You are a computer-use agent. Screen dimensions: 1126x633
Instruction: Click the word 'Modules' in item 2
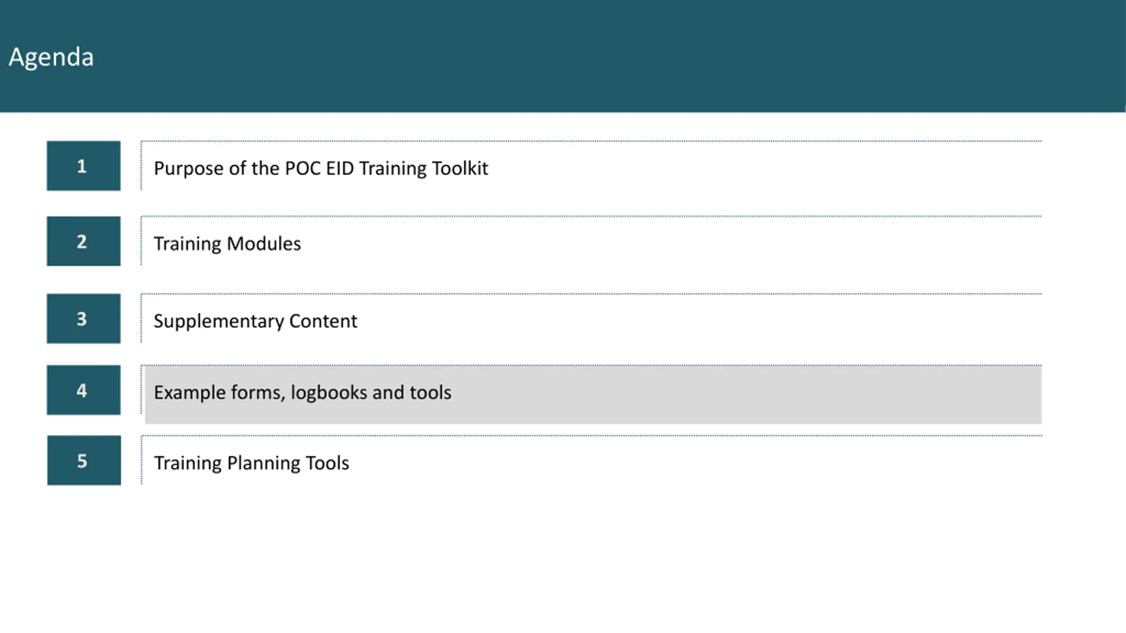264,244
